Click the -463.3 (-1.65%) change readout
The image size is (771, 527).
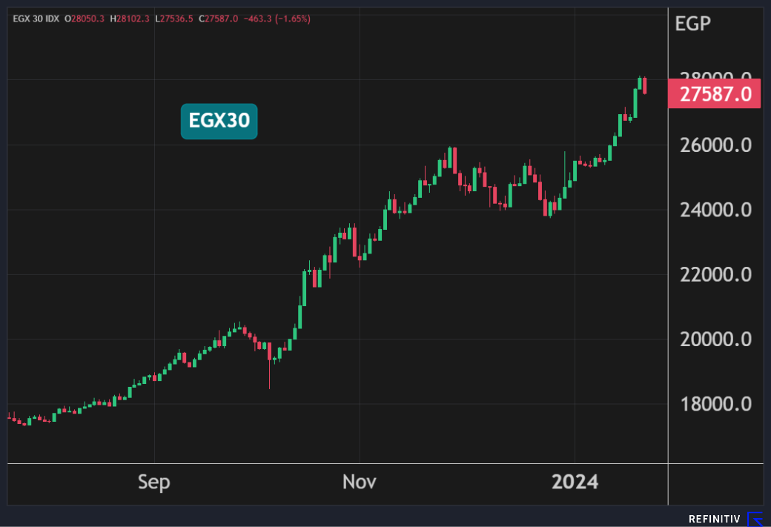[276, 19]
